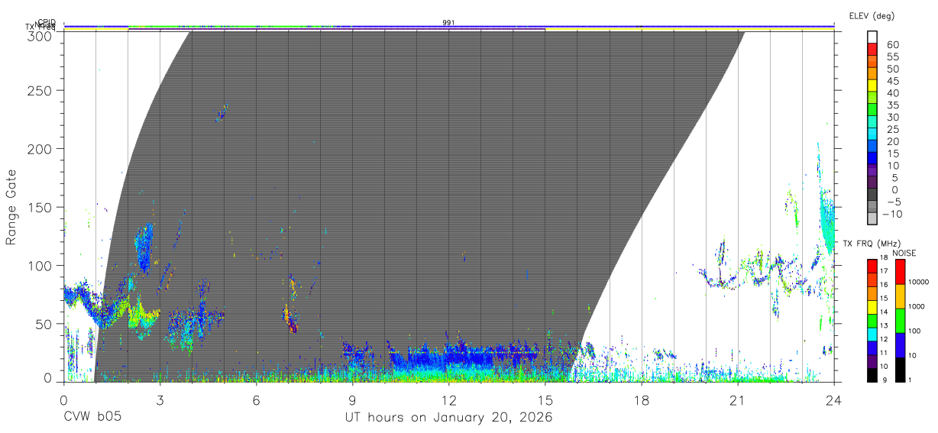
Task: Click the NOISE scale label '1000'
Action: click(x=917, y=307)
